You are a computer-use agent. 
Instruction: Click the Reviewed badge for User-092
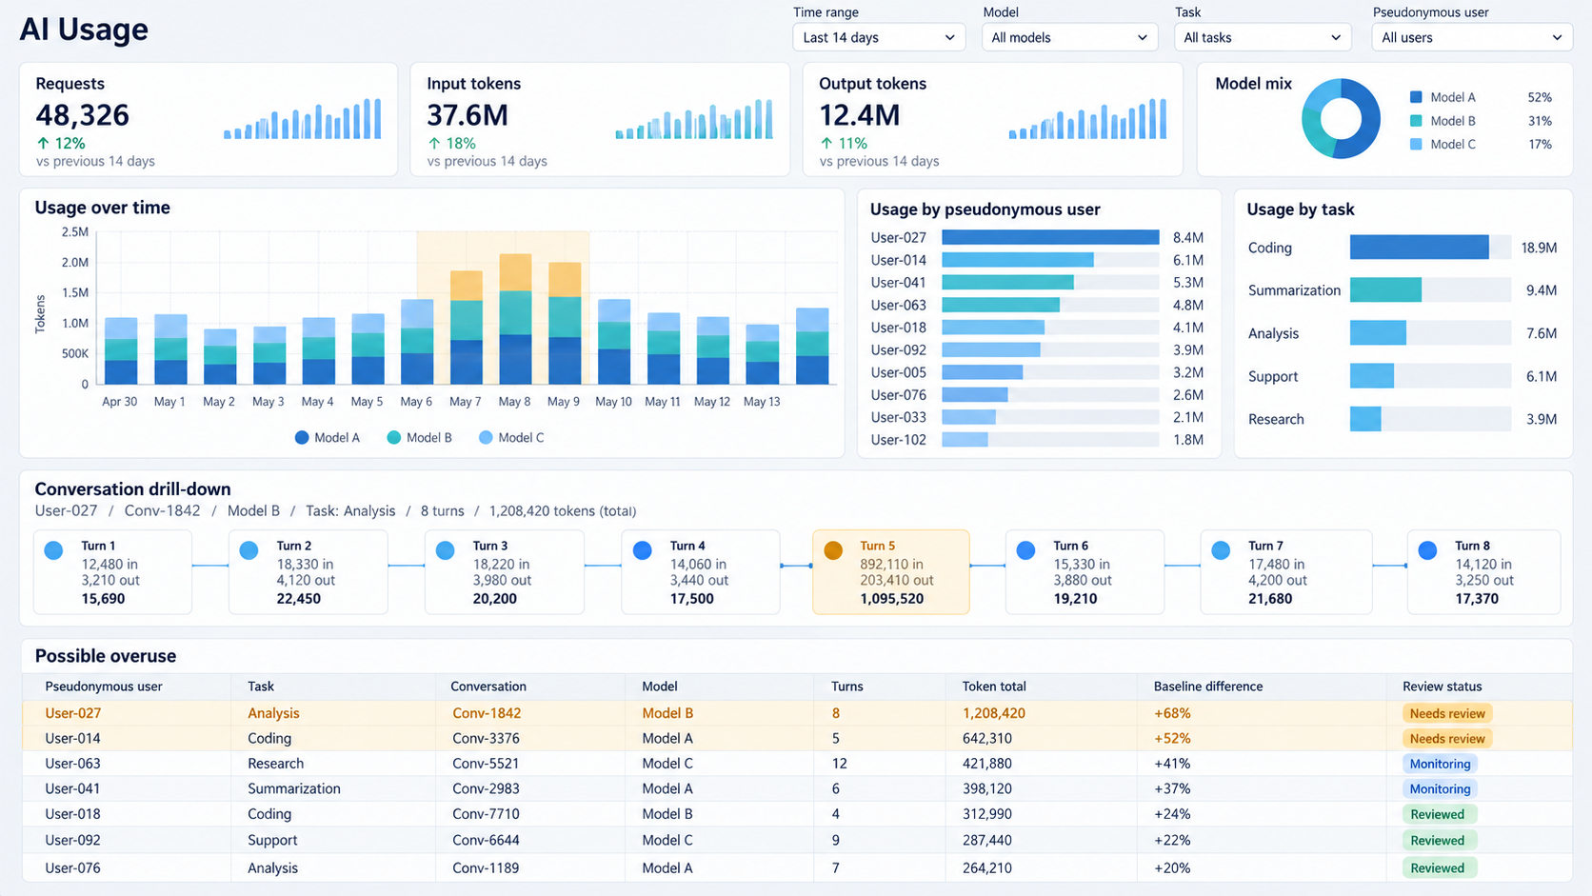pyautogui.click(x=1439, y=840)
